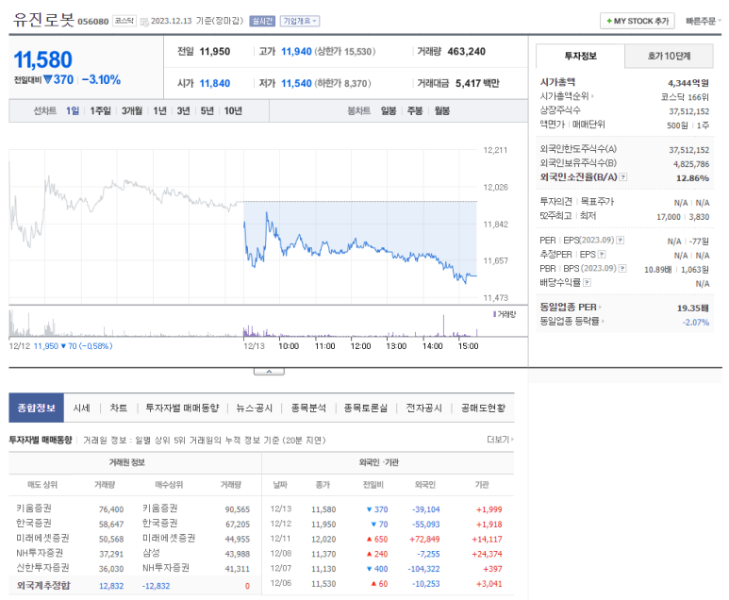This screenshot has height=600, width=729.
Task: Select 1일 line chart period
Action: (x=73, y=110)
